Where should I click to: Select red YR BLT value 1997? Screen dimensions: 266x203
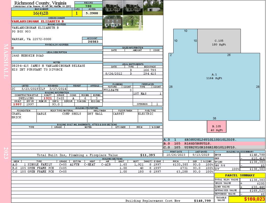[x=17, y=104]
